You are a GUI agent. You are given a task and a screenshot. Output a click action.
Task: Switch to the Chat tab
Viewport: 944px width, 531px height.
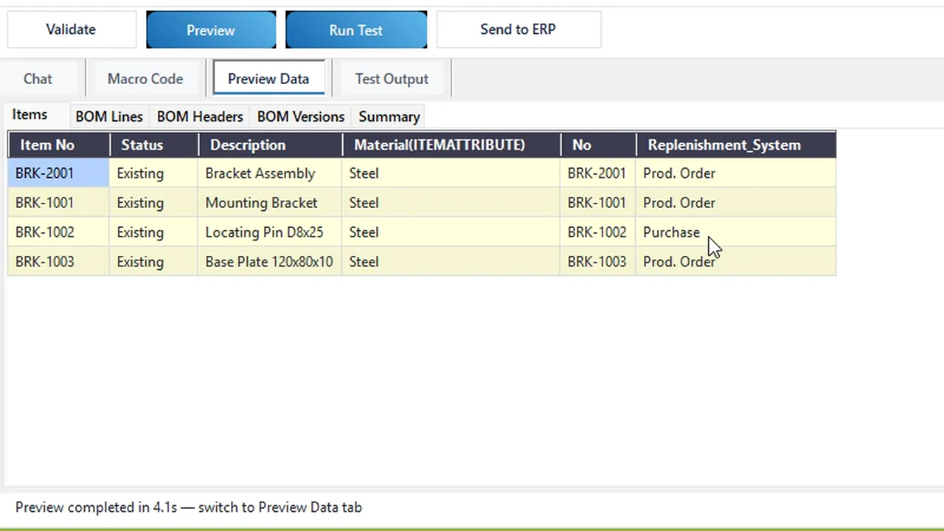38,79
